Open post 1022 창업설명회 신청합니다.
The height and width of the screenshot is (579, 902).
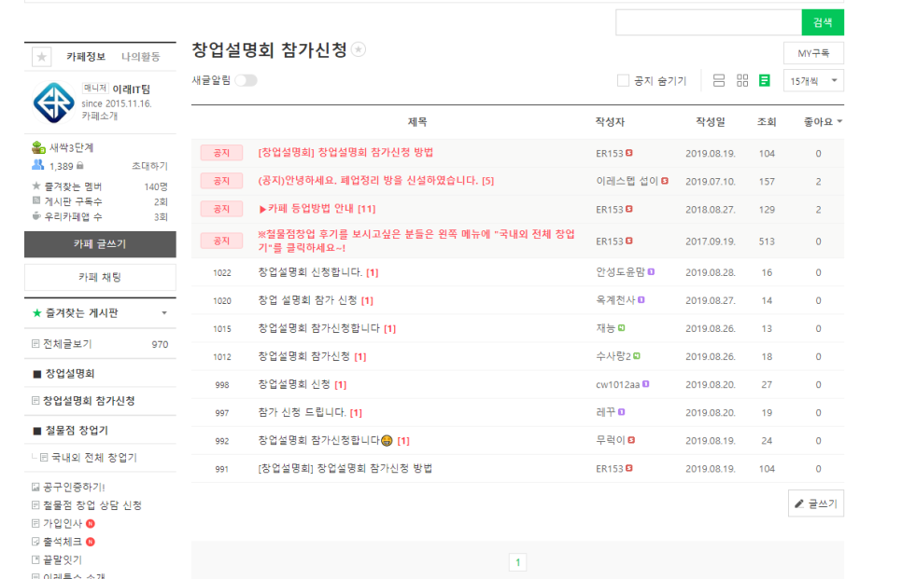click(x=310, y=272)
